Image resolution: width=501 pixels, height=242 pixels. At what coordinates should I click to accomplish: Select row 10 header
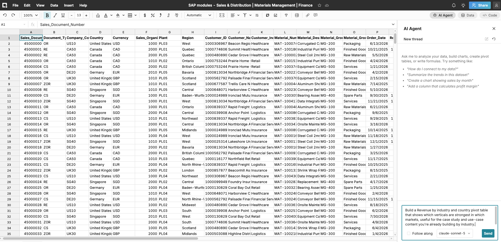pos(9,90)
